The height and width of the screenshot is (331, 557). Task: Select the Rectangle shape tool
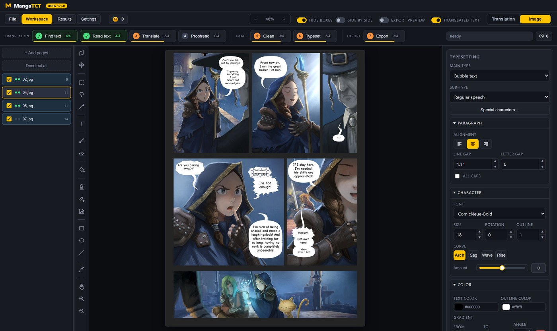tap(82, 228)
